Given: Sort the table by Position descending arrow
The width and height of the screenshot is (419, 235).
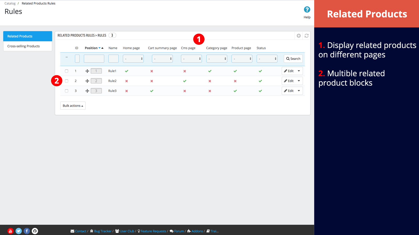Looking at the screenshot, I should (x=100, y=48).
